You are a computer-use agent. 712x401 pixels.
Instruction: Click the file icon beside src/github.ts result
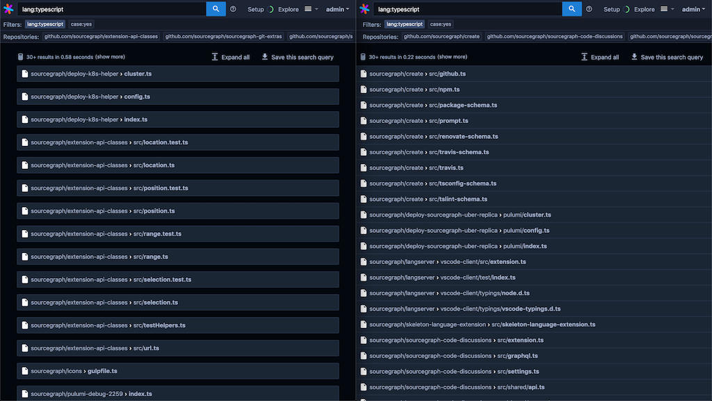pyautogui.click(x=363, y=74)
